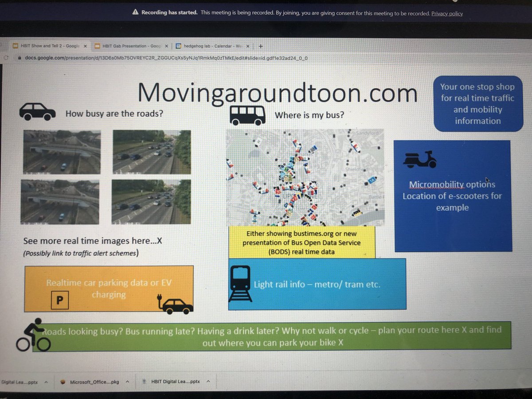
Task: Click the calendar favicon on hedgehog lab tab
Action: point(178,46)
